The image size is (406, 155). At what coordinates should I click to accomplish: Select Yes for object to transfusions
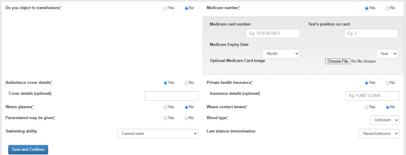[166, 8]
